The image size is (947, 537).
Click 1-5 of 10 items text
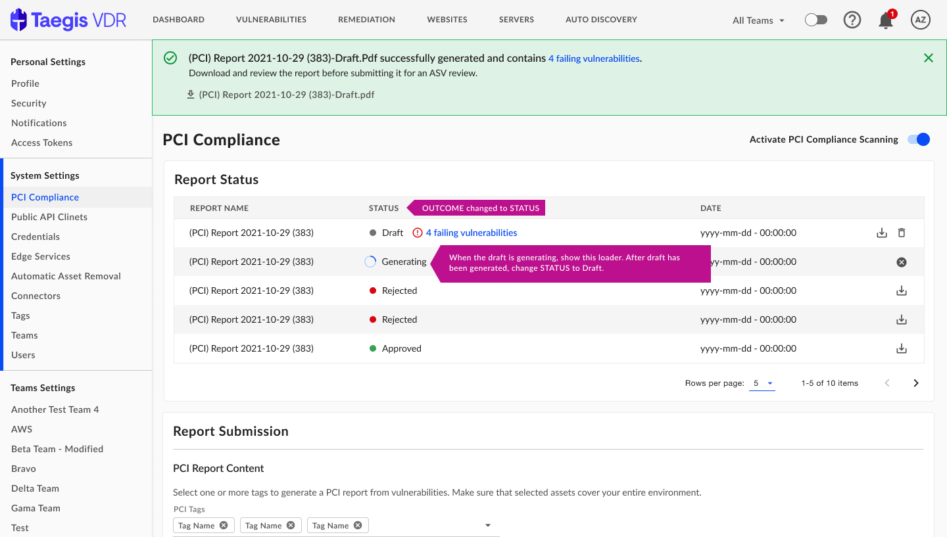(829, 383)
